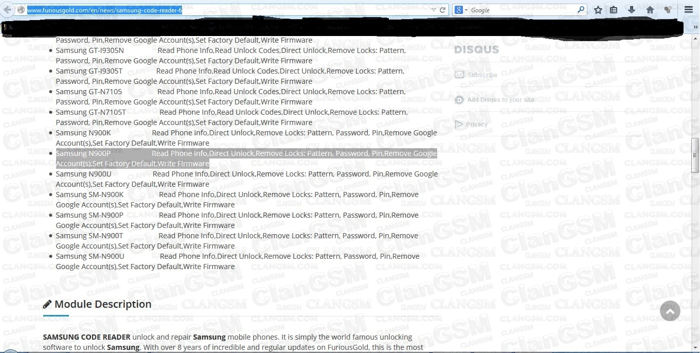This screenshot has width=700, height=353.
Task: Go to the browser home page
Action: 650,10
